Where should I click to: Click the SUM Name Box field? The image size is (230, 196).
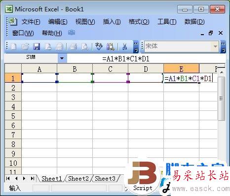31,58
